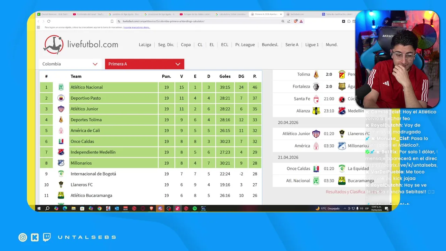
Task: Click the Once Caldas 01:20 match time
Action: [329, 168]
